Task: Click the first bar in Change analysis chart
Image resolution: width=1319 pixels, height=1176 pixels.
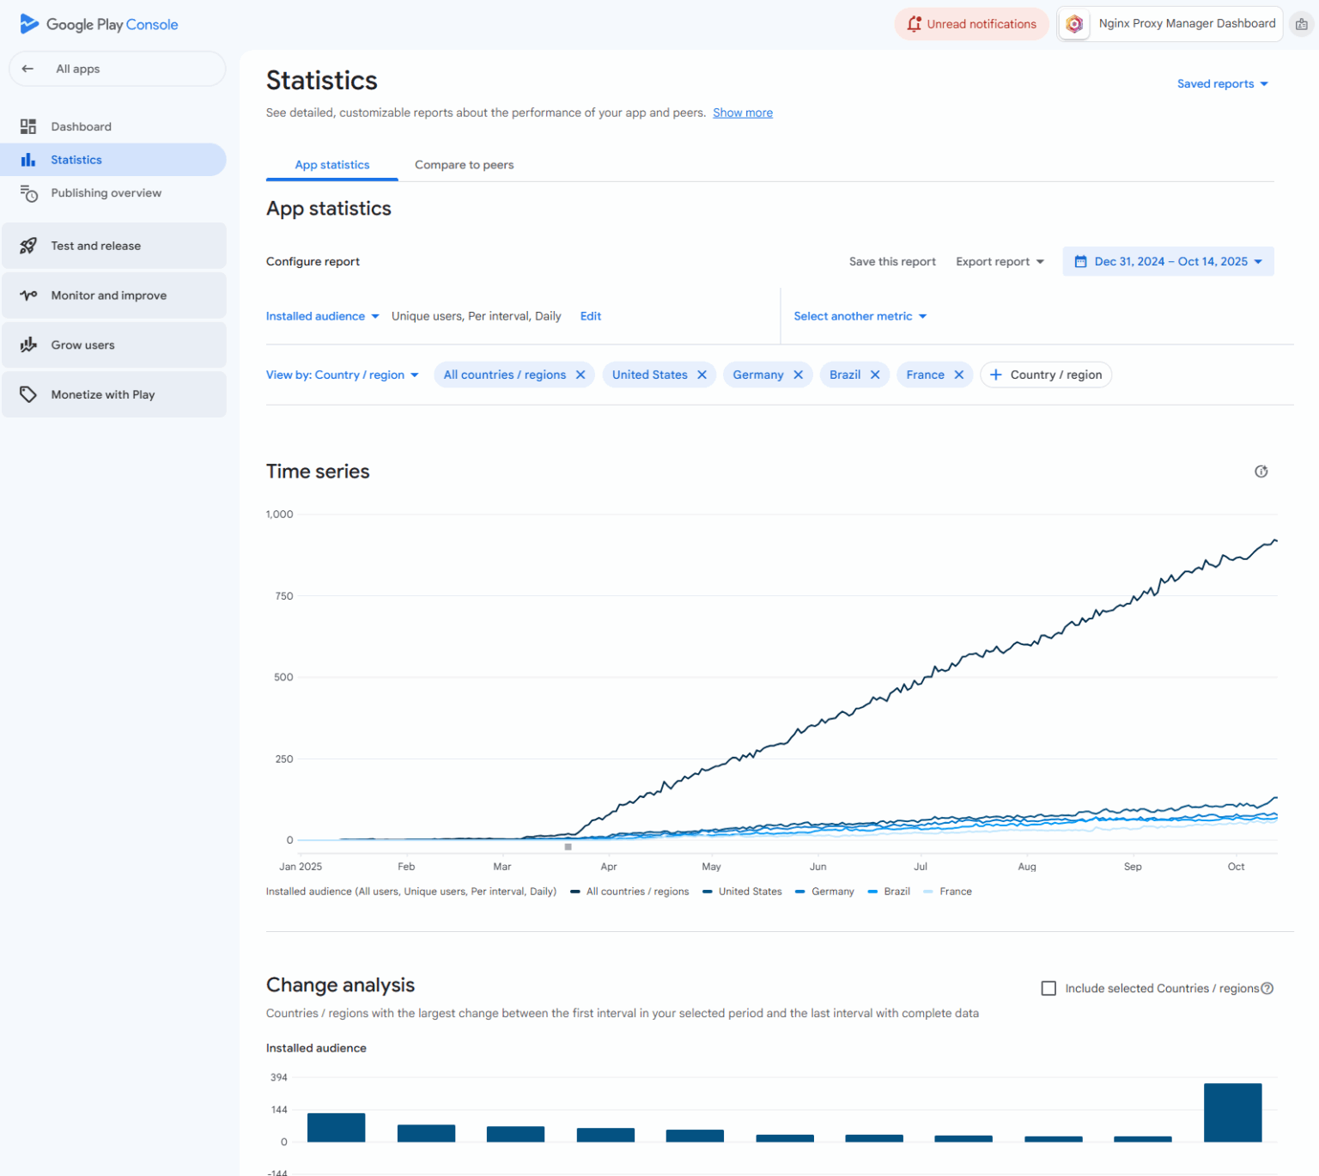Action: [x=336, y=1127]
